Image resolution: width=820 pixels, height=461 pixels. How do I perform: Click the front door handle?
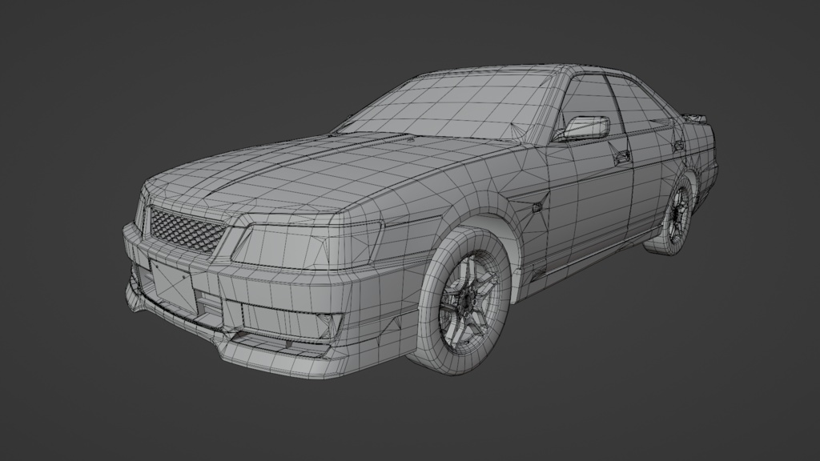pos(622,156)
